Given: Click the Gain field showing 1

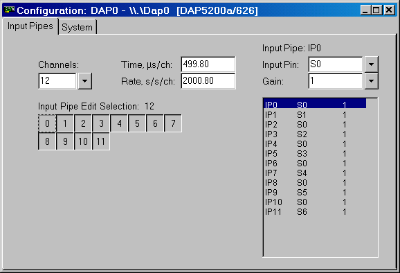Looking at the screenshot, I should point(336,81).
